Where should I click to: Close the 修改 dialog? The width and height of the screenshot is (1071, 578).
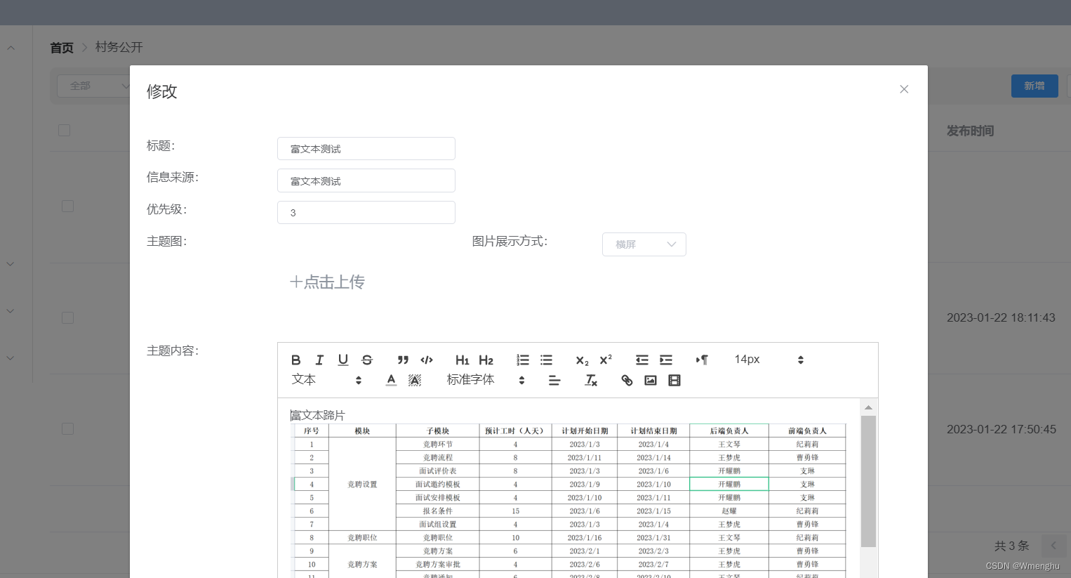[904, 89]
